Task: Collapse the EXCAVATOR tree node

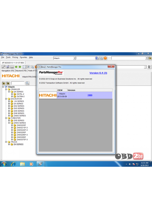Action: pos(6,99)
